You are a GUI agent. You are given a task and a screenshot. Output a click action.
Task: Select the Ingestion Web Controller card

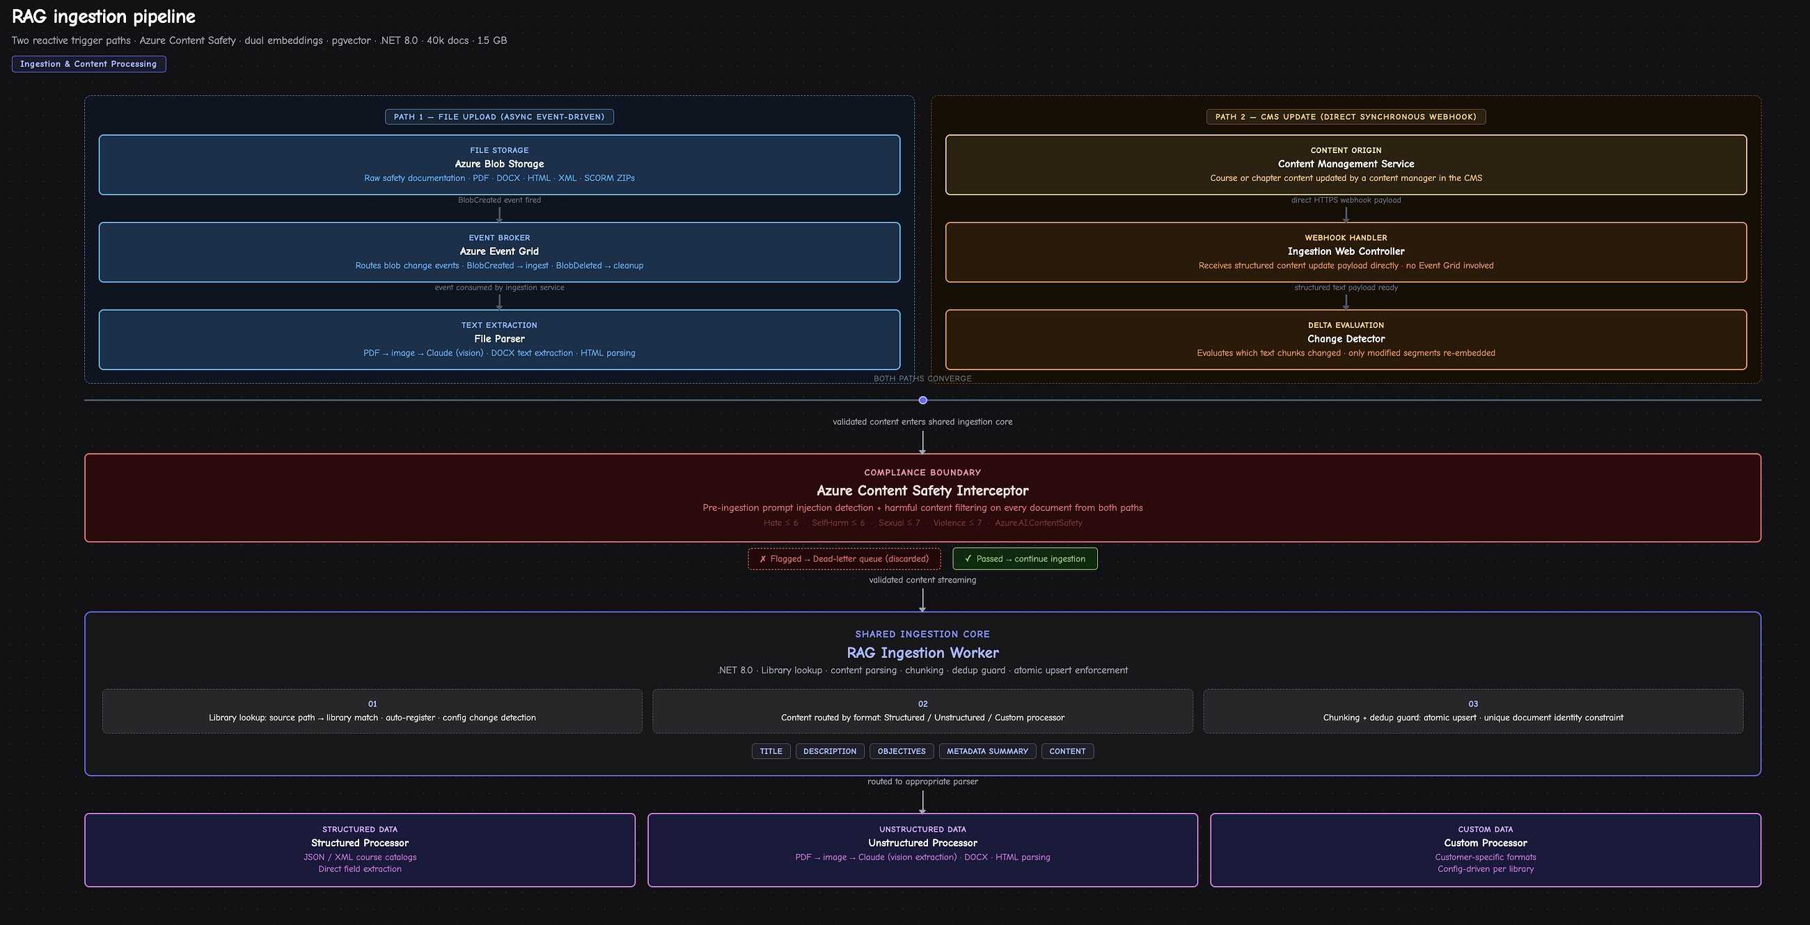point(1346,252)
